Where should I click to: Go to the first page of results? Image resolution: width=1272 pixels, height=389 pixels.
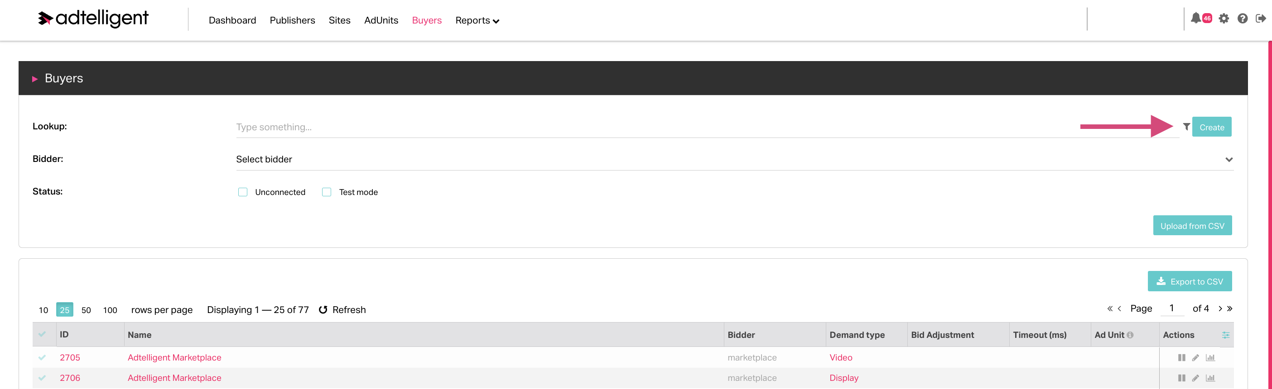point(1109,308)
